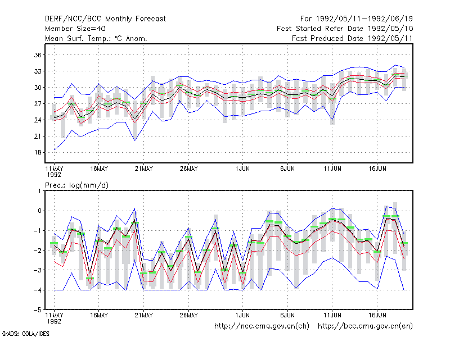This screenshot has height=337, width=450.
Task: Click the 21 tick on temperature y-axis
Action: pyautogui.click(x=38, y=136)
